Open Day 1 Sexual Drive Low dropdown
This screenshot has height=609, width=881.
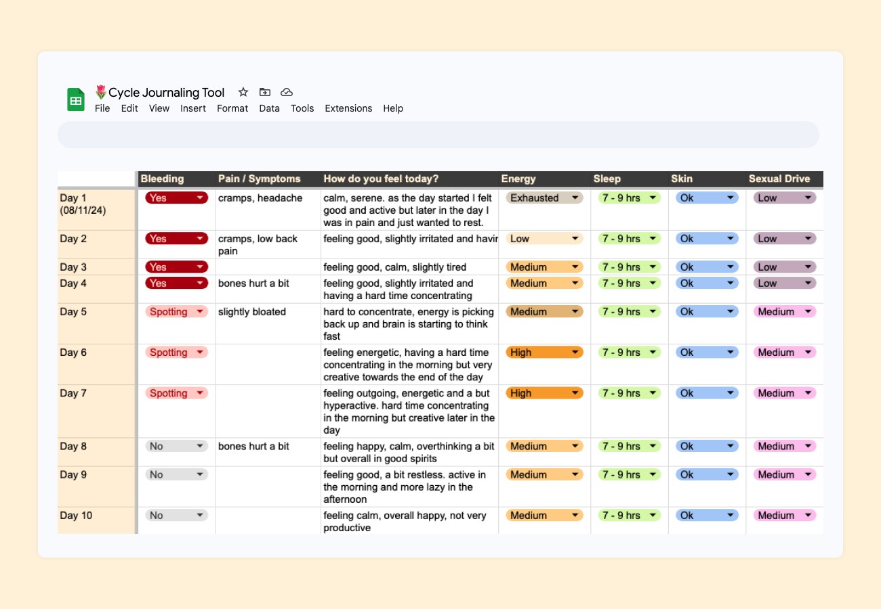coord(785,198)
